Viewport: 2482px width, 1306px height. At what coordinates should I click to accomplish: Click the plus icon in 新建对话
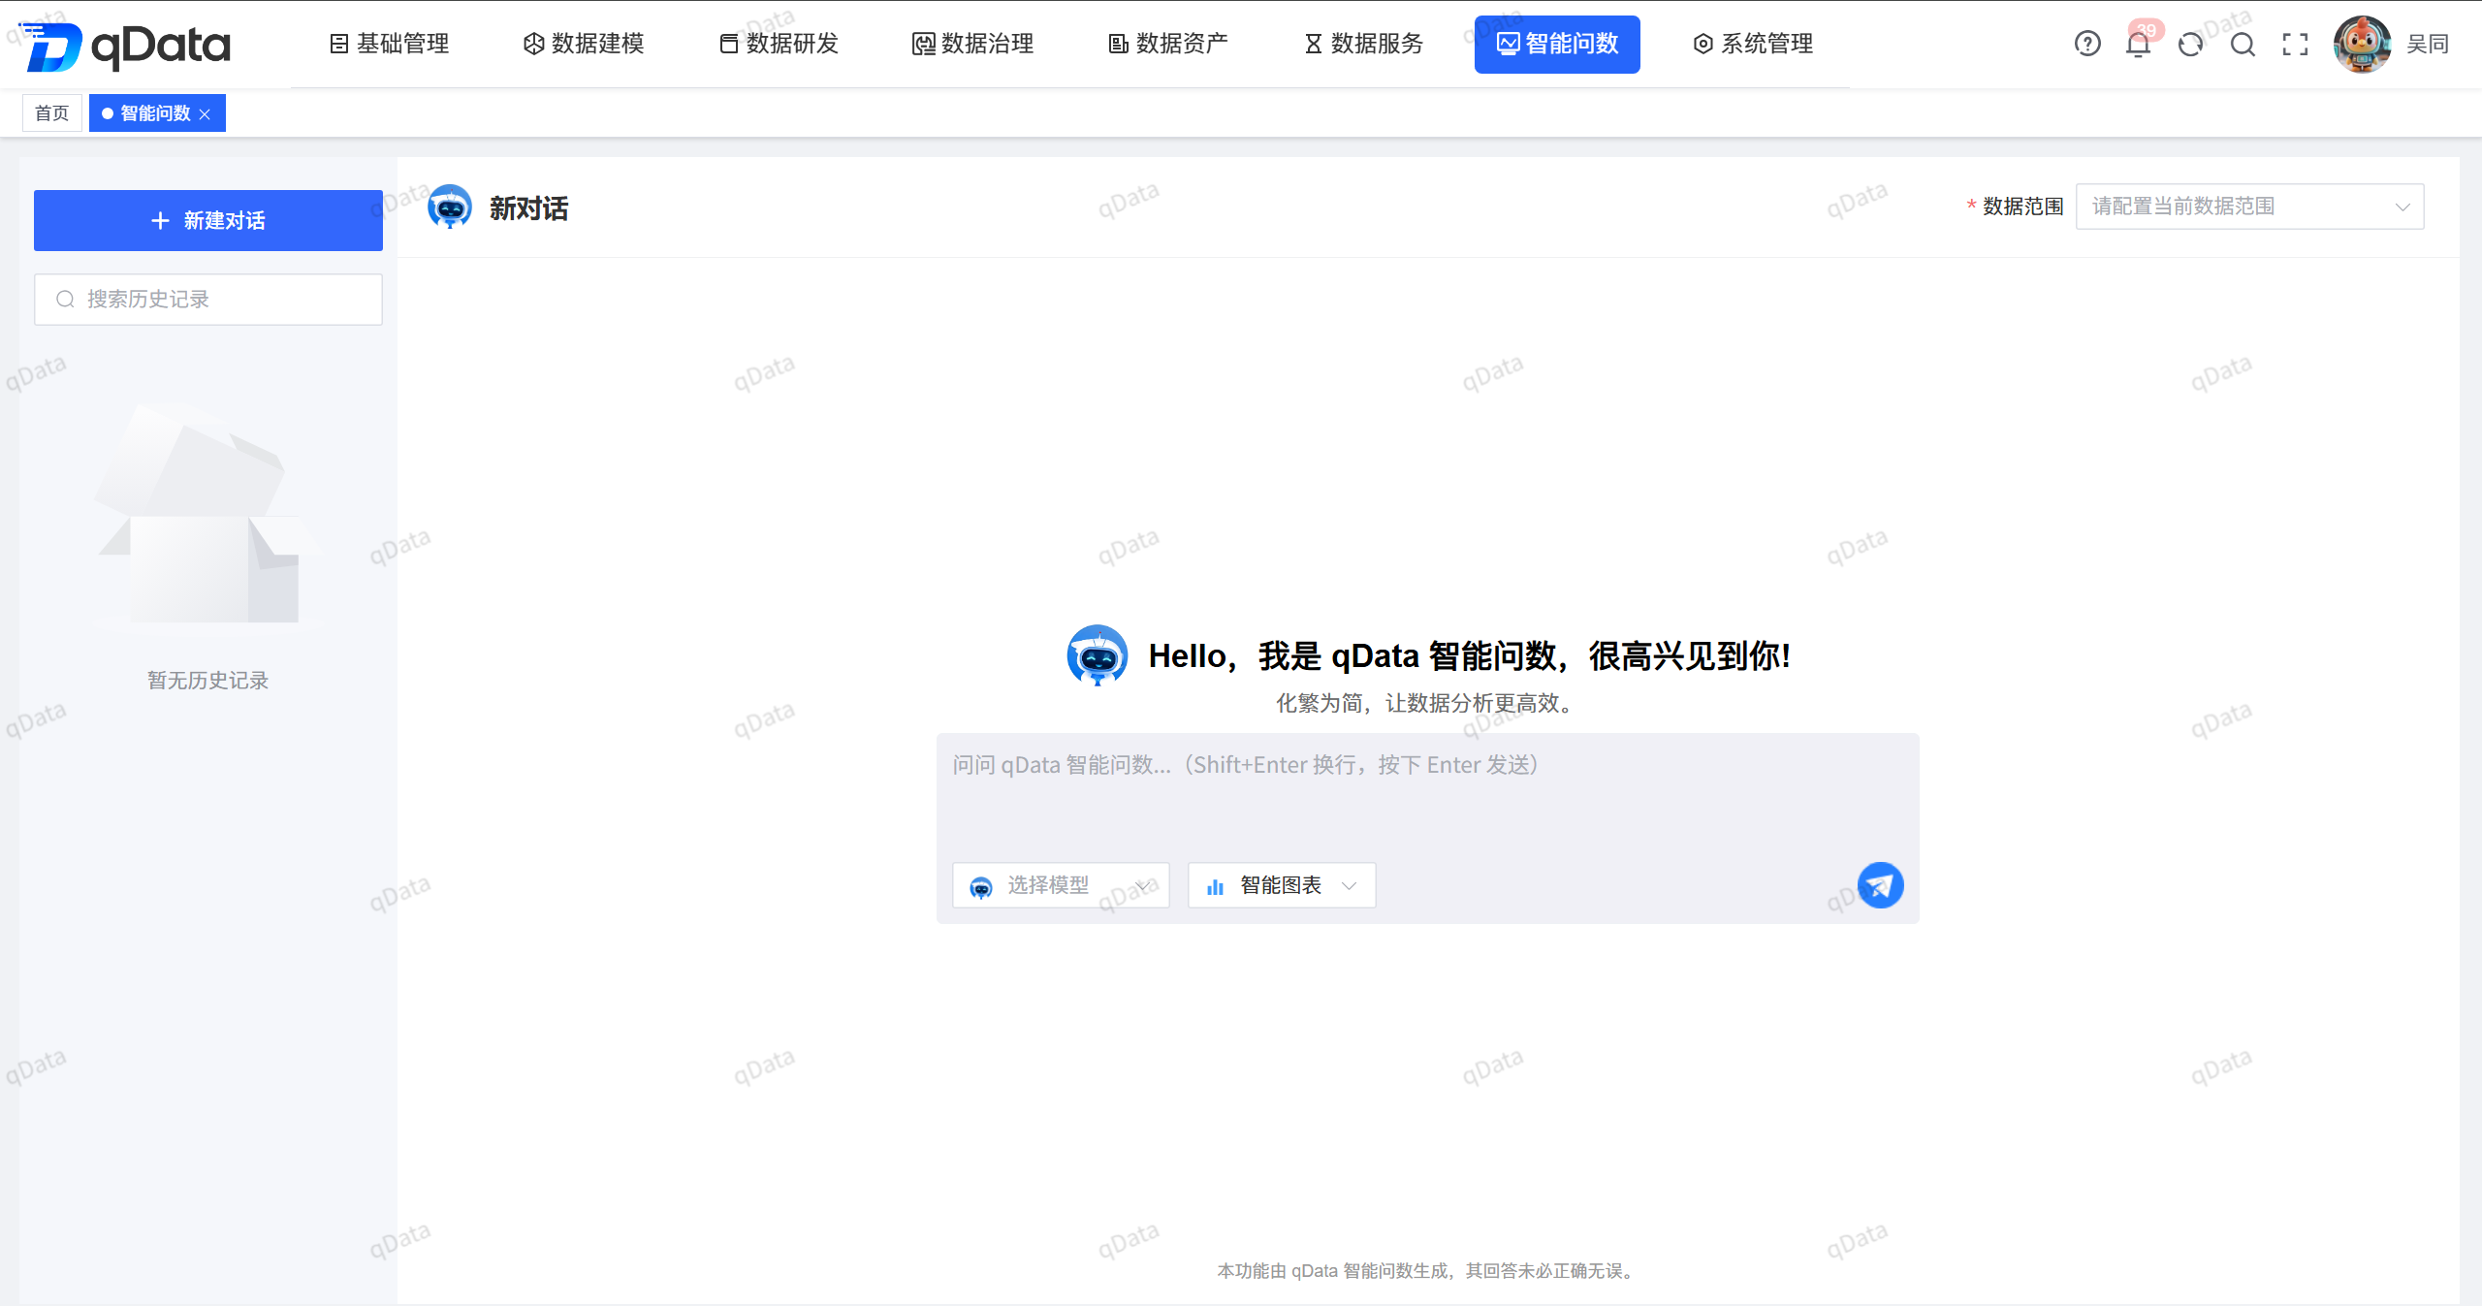160,221
